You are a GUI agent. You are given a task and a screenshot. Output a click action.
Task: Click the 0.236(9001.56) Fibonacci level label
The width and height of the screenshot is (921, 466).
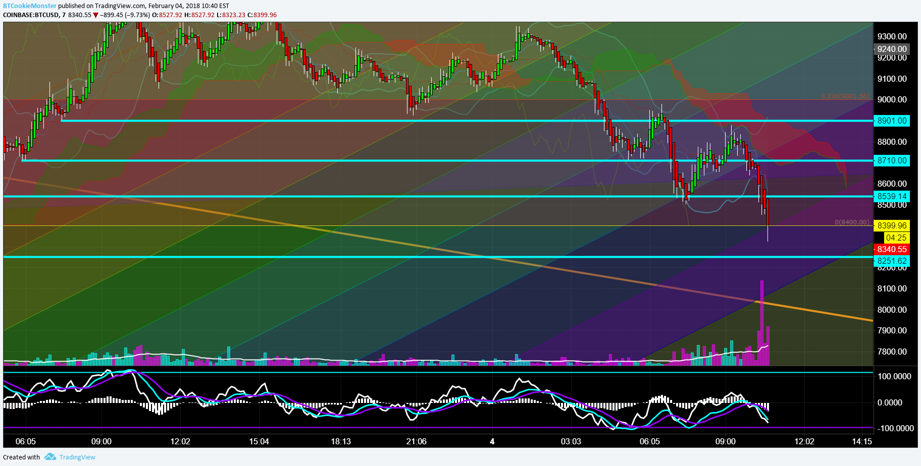pos(845,96)
